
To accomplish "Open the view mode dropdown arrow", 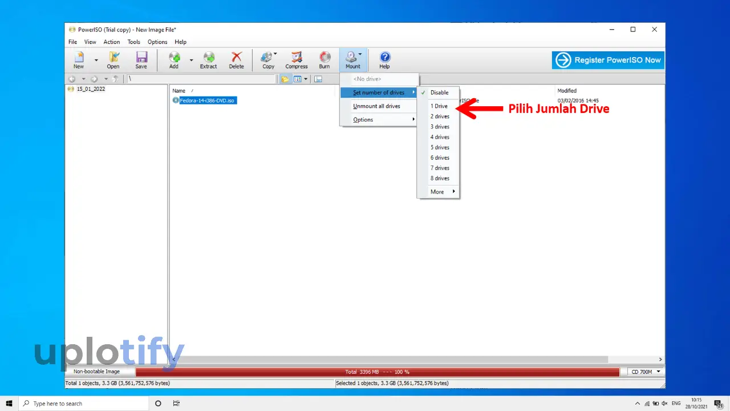I will [x=306, y=79].
